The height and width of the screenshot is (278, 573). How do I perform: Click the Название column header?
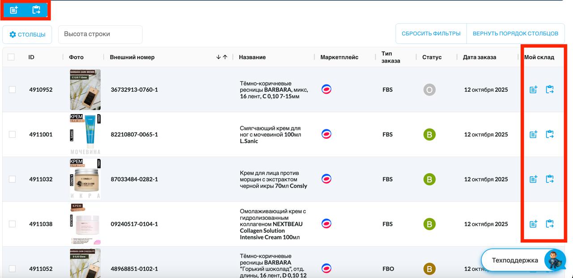[252, 57]
